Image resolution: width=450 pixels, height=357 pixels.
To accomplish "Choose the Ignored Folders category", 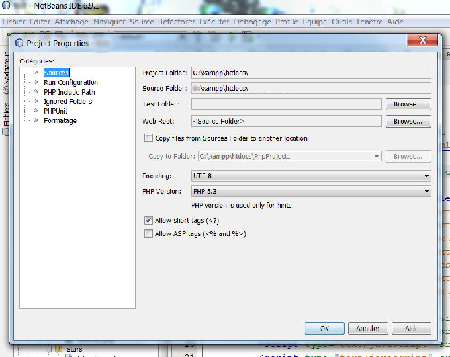I will coord(67,102).
